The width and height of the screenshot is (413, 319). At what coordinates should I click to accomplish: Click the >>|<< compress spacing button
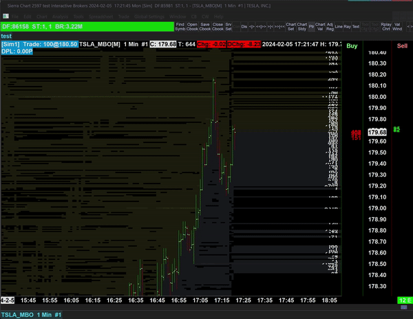[279, 27]
